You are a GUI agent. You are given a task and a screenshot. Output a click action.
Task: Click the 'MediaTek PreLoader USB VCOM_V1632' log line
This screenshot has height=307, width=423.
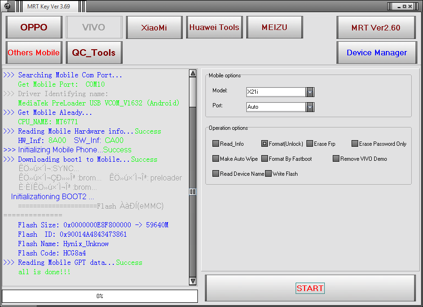pos(99,103)
